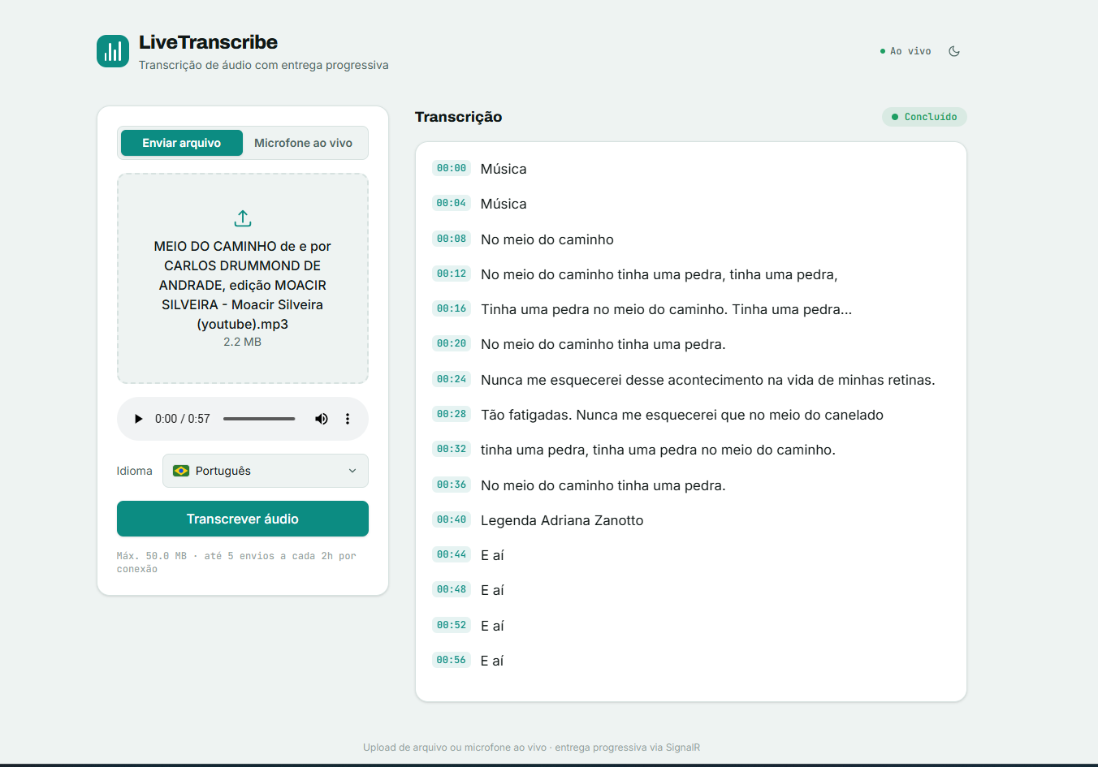The width and height of the screenshot is (1098, 767).
Task: Click the Ao vivo connection indicator
Action: 906,51
